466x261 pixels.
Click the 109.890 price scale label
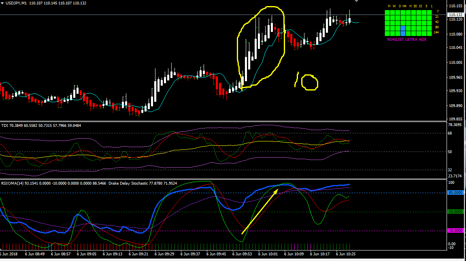coord(455,105)
